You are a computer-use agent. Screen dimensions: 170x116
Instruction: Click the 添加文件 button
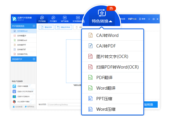click(46, 27)
